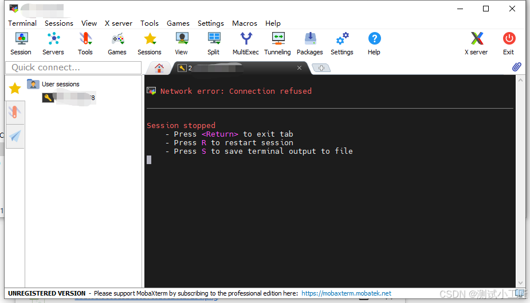The width and height of the screenshot is (530, 303).
Task: Add a new tab with plus icon
Action: click(321, 68)
